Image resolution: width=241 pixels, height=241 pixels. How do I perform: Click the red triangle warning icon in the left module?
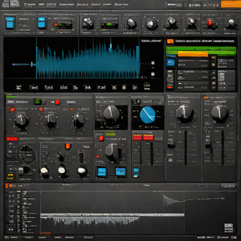41,109
